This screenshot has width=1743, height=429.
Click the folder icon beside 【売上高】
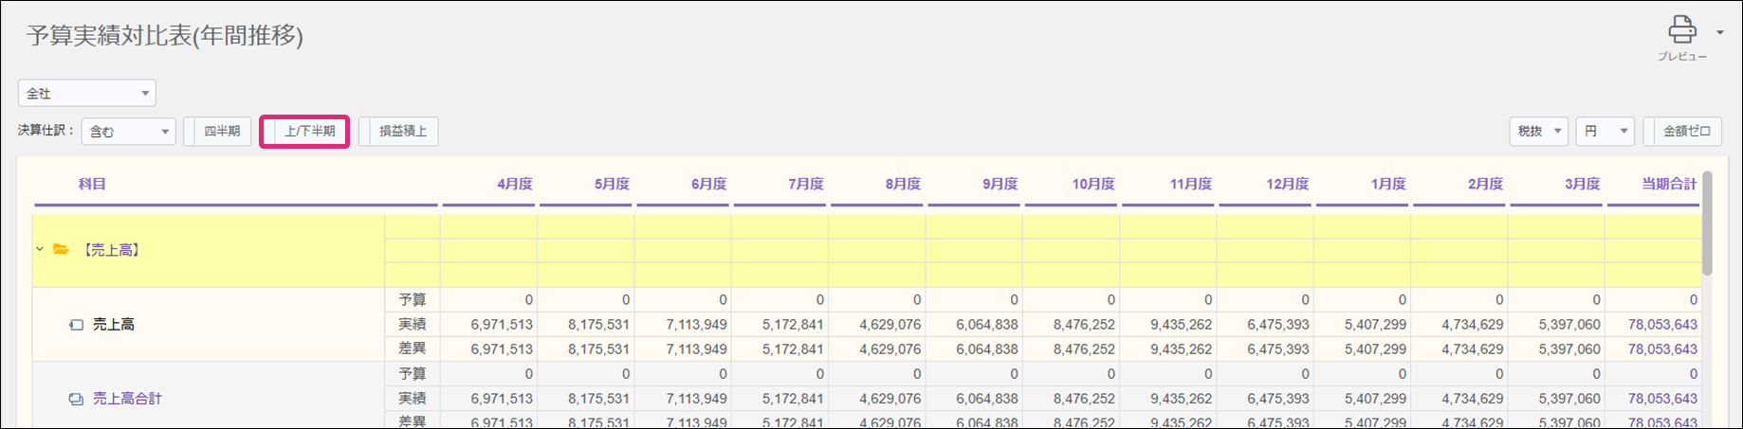click(61, 250)
